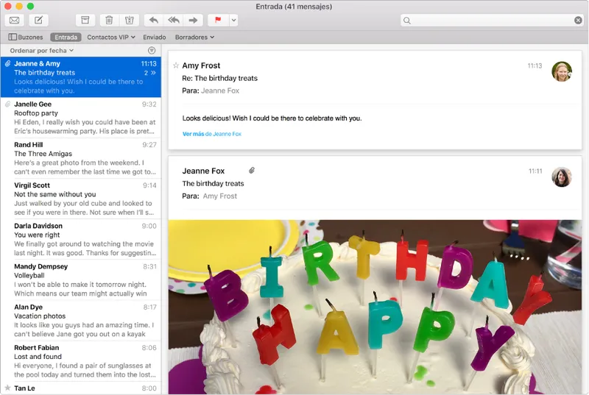The image size is (589, 395).
Task: Click the Entrada (41 mensajes) window title
Action: 294,7
